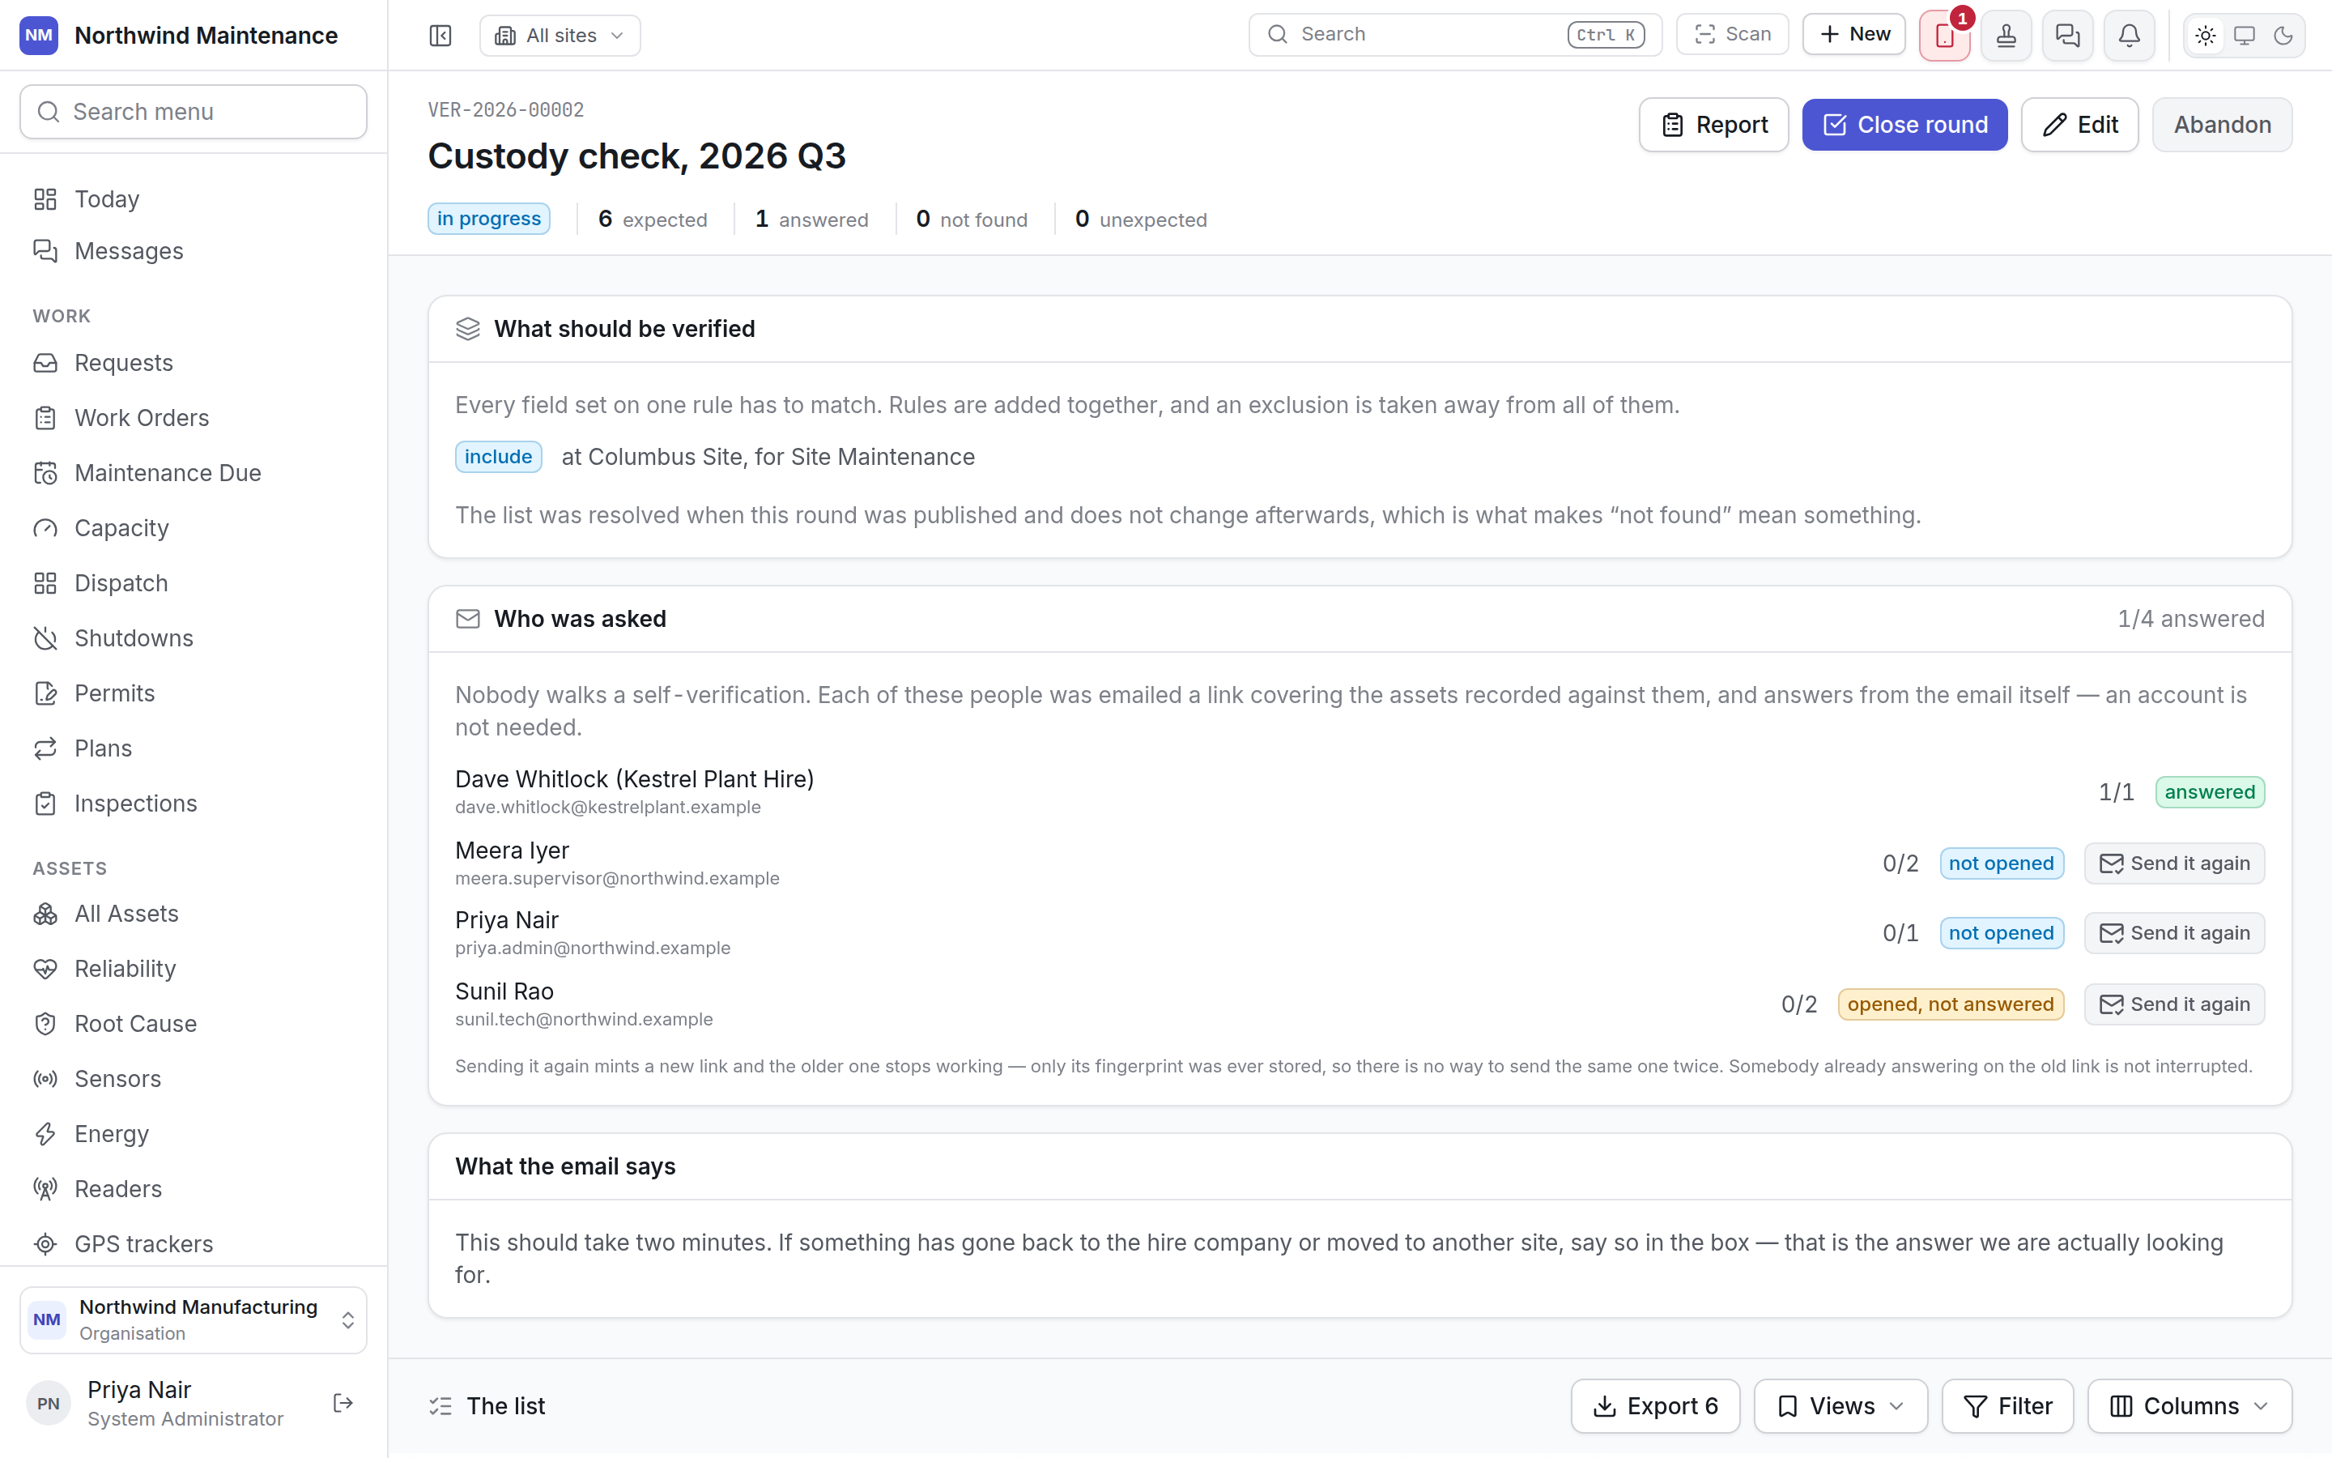Click the stamp icon in top bar

2006,36
